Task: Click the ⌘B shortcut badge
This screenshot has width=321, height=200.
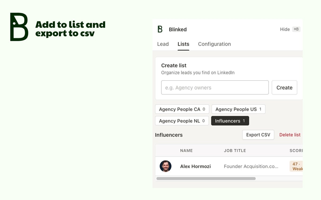Action: coord(296,29)
